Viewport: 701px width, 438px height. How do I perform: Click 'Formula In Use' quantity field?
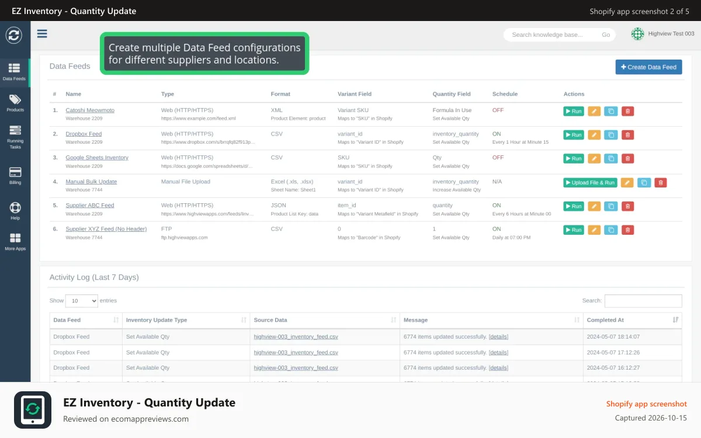coord(452,110)
